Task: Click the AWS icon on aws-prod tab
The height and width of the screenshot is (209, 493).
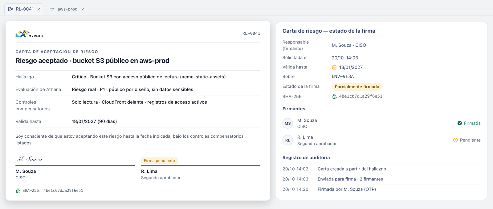Action: point(52,9)
